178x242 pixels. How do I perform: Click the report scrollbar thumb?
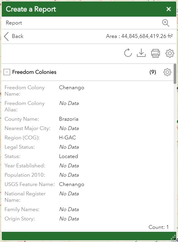pos(175,73)
